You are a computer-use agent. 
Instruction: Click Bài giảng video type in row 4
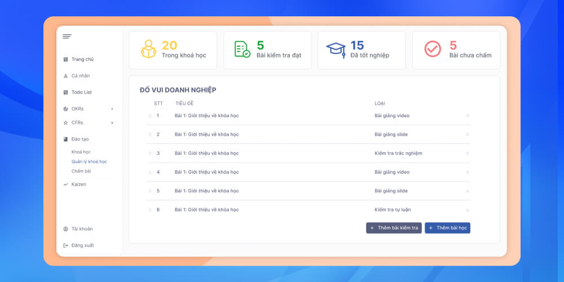pos(392,172)
